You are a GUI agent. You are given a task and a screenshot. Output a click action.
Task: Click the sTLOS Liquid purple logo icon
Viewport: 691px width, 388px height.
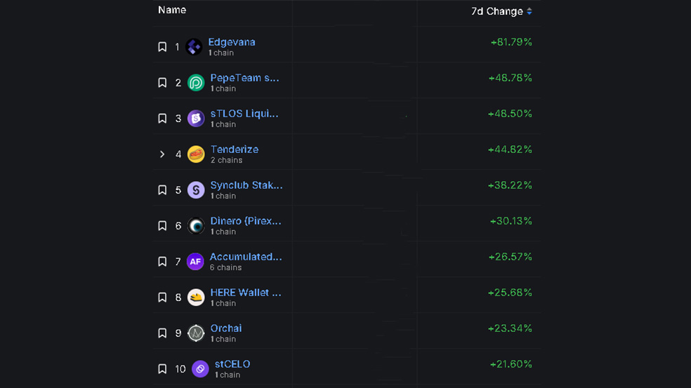[x=196, y=119]
